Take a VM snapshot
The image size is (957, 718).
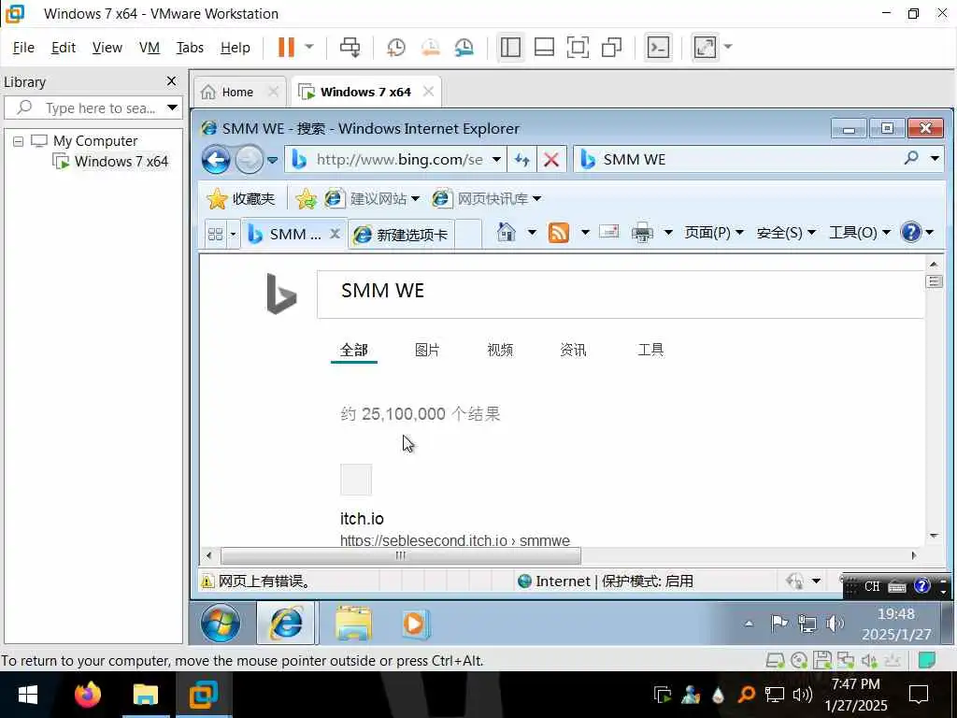pos(396,47)
